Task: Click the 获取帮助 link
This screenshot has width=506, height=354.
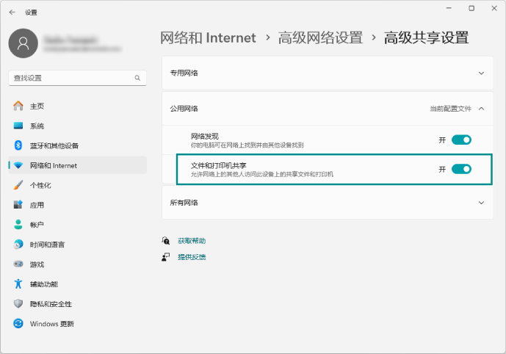Action: [192, 241]
